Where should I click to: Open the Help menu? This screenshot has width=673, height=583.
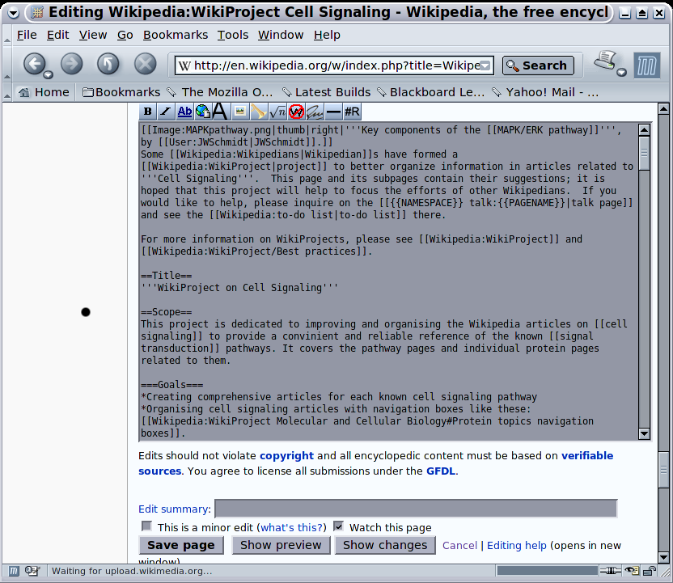click(x=327, y=35)
